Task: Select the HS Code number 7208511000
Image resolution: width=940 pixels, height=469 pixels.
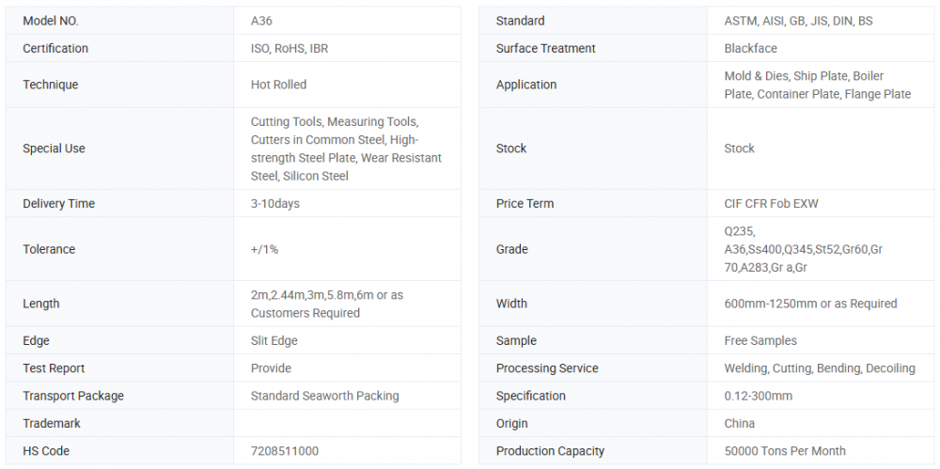Action: click(284, 451)
